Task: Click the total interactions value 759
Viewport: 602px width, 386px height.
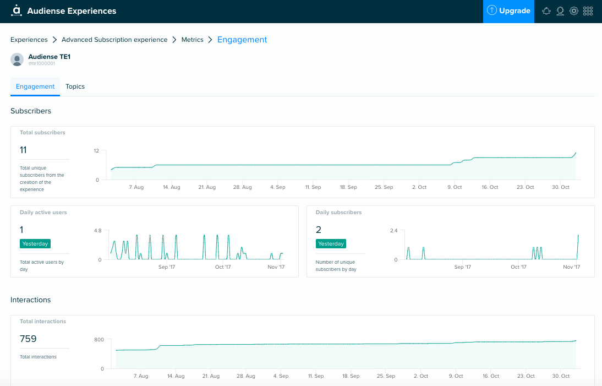Action: point(29,339)
